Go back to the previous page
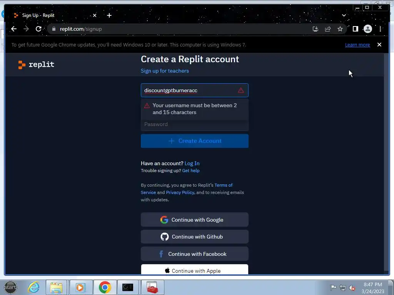The height and width of the screenshot is (295, 394). [x=14, y=29]
